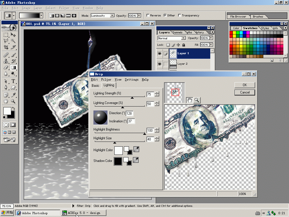Select the Eyedropper tool in toolbox

coord(13,95)
